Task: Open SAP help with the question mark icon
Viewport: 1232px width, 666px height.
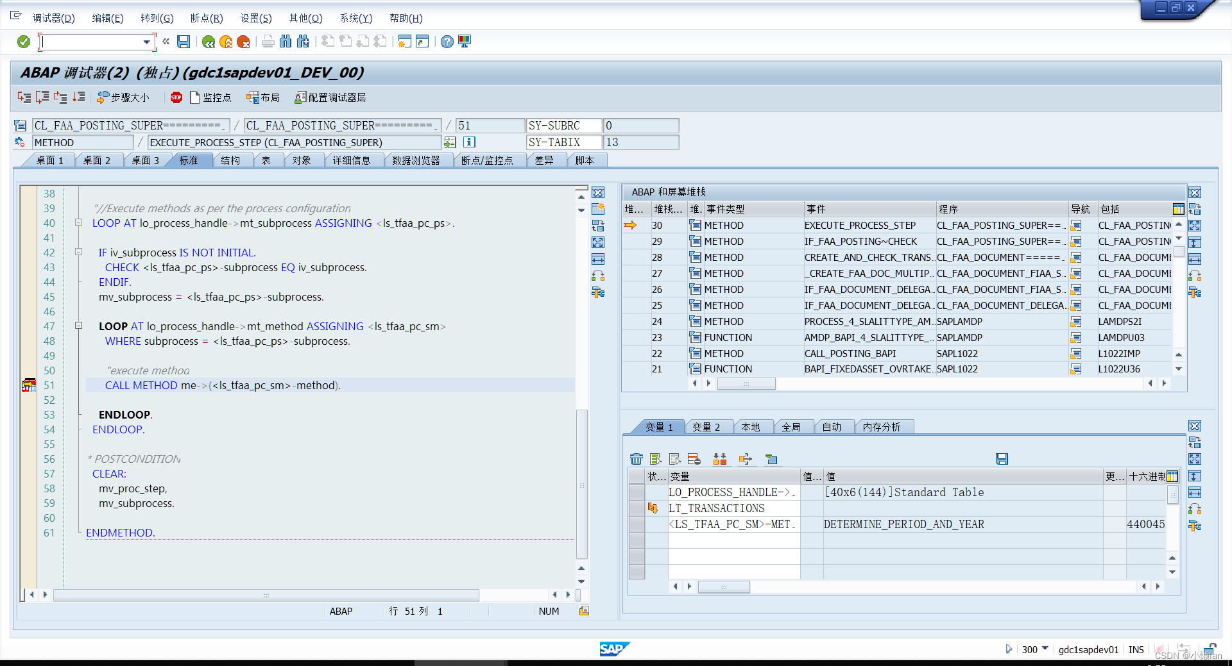Action: [447, 41]
